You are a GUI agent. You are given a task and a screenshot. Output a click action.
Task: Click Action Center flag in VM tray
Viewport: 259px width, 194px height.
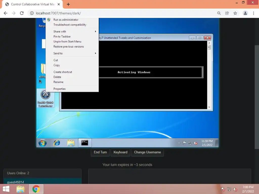tap(184, 143)
